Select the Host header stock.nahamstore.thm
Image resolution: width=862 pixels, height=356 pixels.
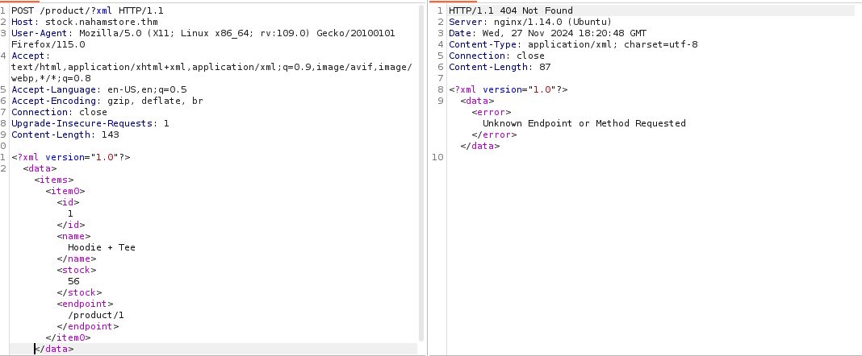85,22
